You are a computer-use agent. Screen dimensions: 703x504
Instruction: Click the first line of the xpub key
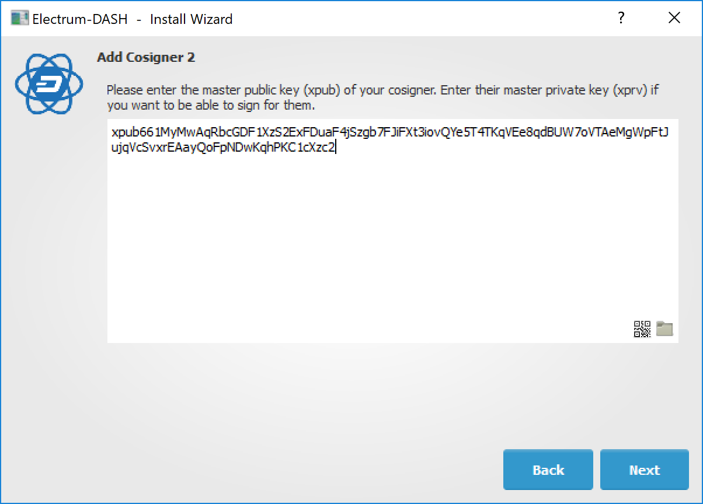tap(389, 132)
